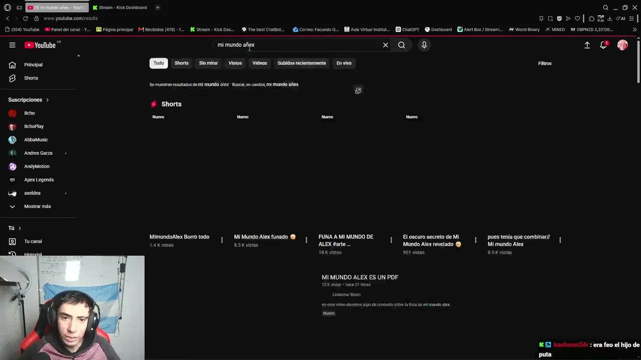Open the browser snapshot tool icon
Viewport: 641px width, 360px height.
point(550,18)
